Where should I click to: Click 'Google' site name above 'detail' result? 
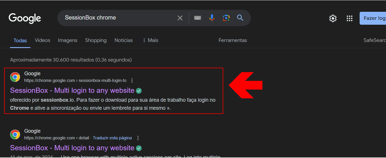32,131
